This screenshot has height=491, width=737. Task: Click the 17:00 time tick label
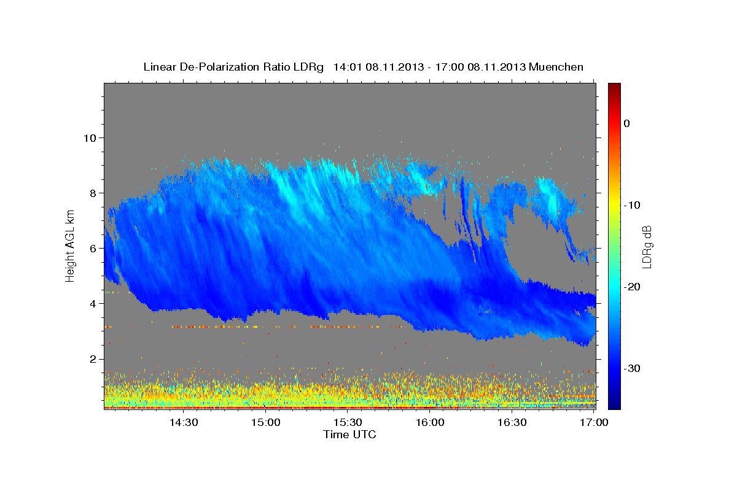tap(594, 423)
